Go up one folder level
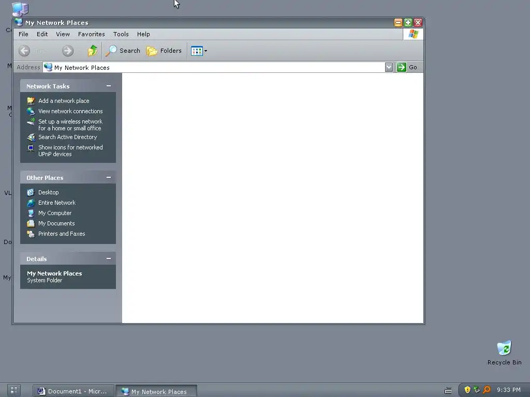 (x=92, y=51)
